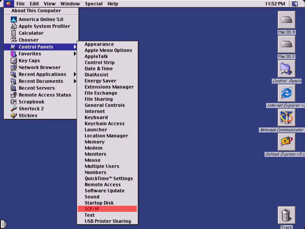Expand the Control Strip tab at bottom-left
The width and height of the screenshot is (305, 229).
click(x=3, y=224)
